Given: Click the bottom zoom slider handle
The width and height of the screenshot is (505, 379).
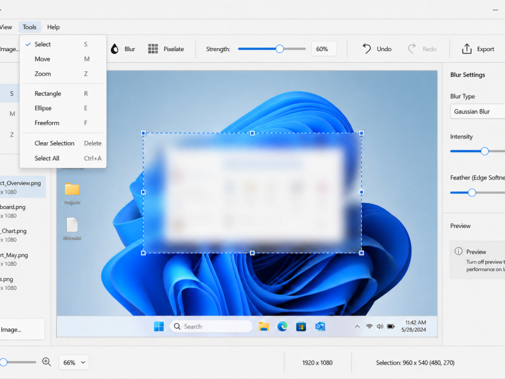Looking at the screenshot, I should pos(3,362).
